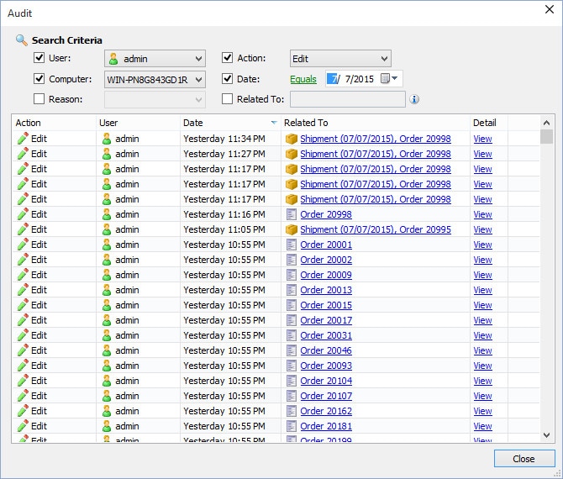Screen dimensions: 563x479
Task: Open the disabled Reason dropdown
Action: pos(155,99)
